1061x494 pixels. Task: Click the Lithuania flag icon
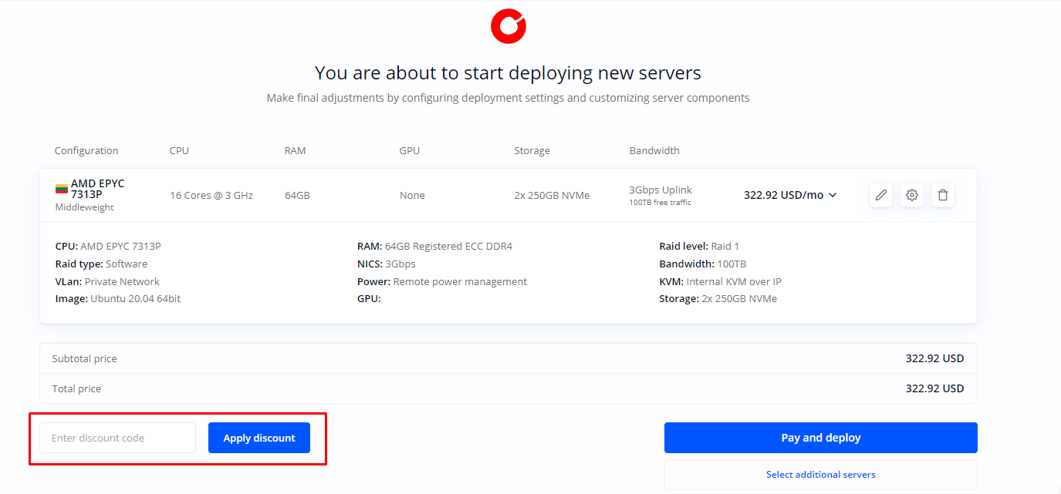[61, 189]
